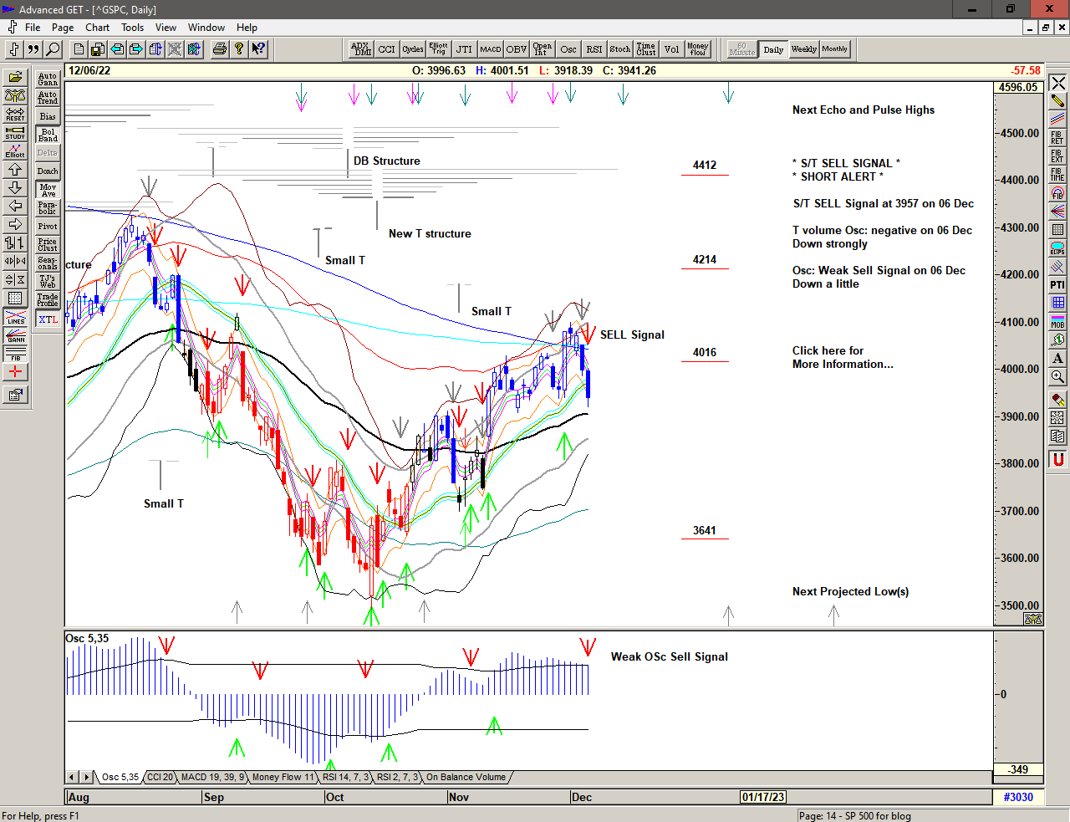Select the MOB tool icon
The width and height of the screenshot is (1070, 822).
click(1057, 322)
